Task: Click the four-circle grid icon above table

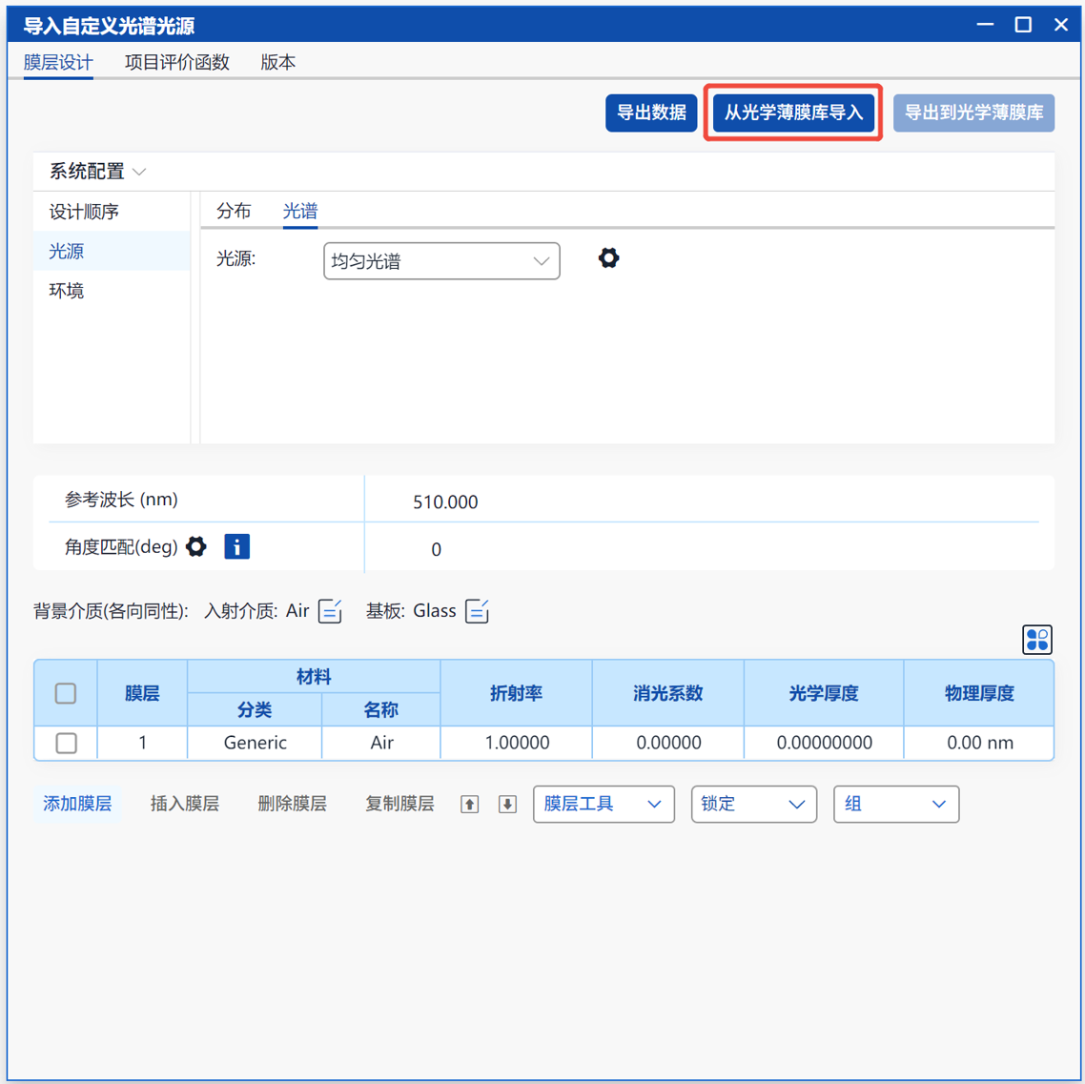Action: (1036, 640)
